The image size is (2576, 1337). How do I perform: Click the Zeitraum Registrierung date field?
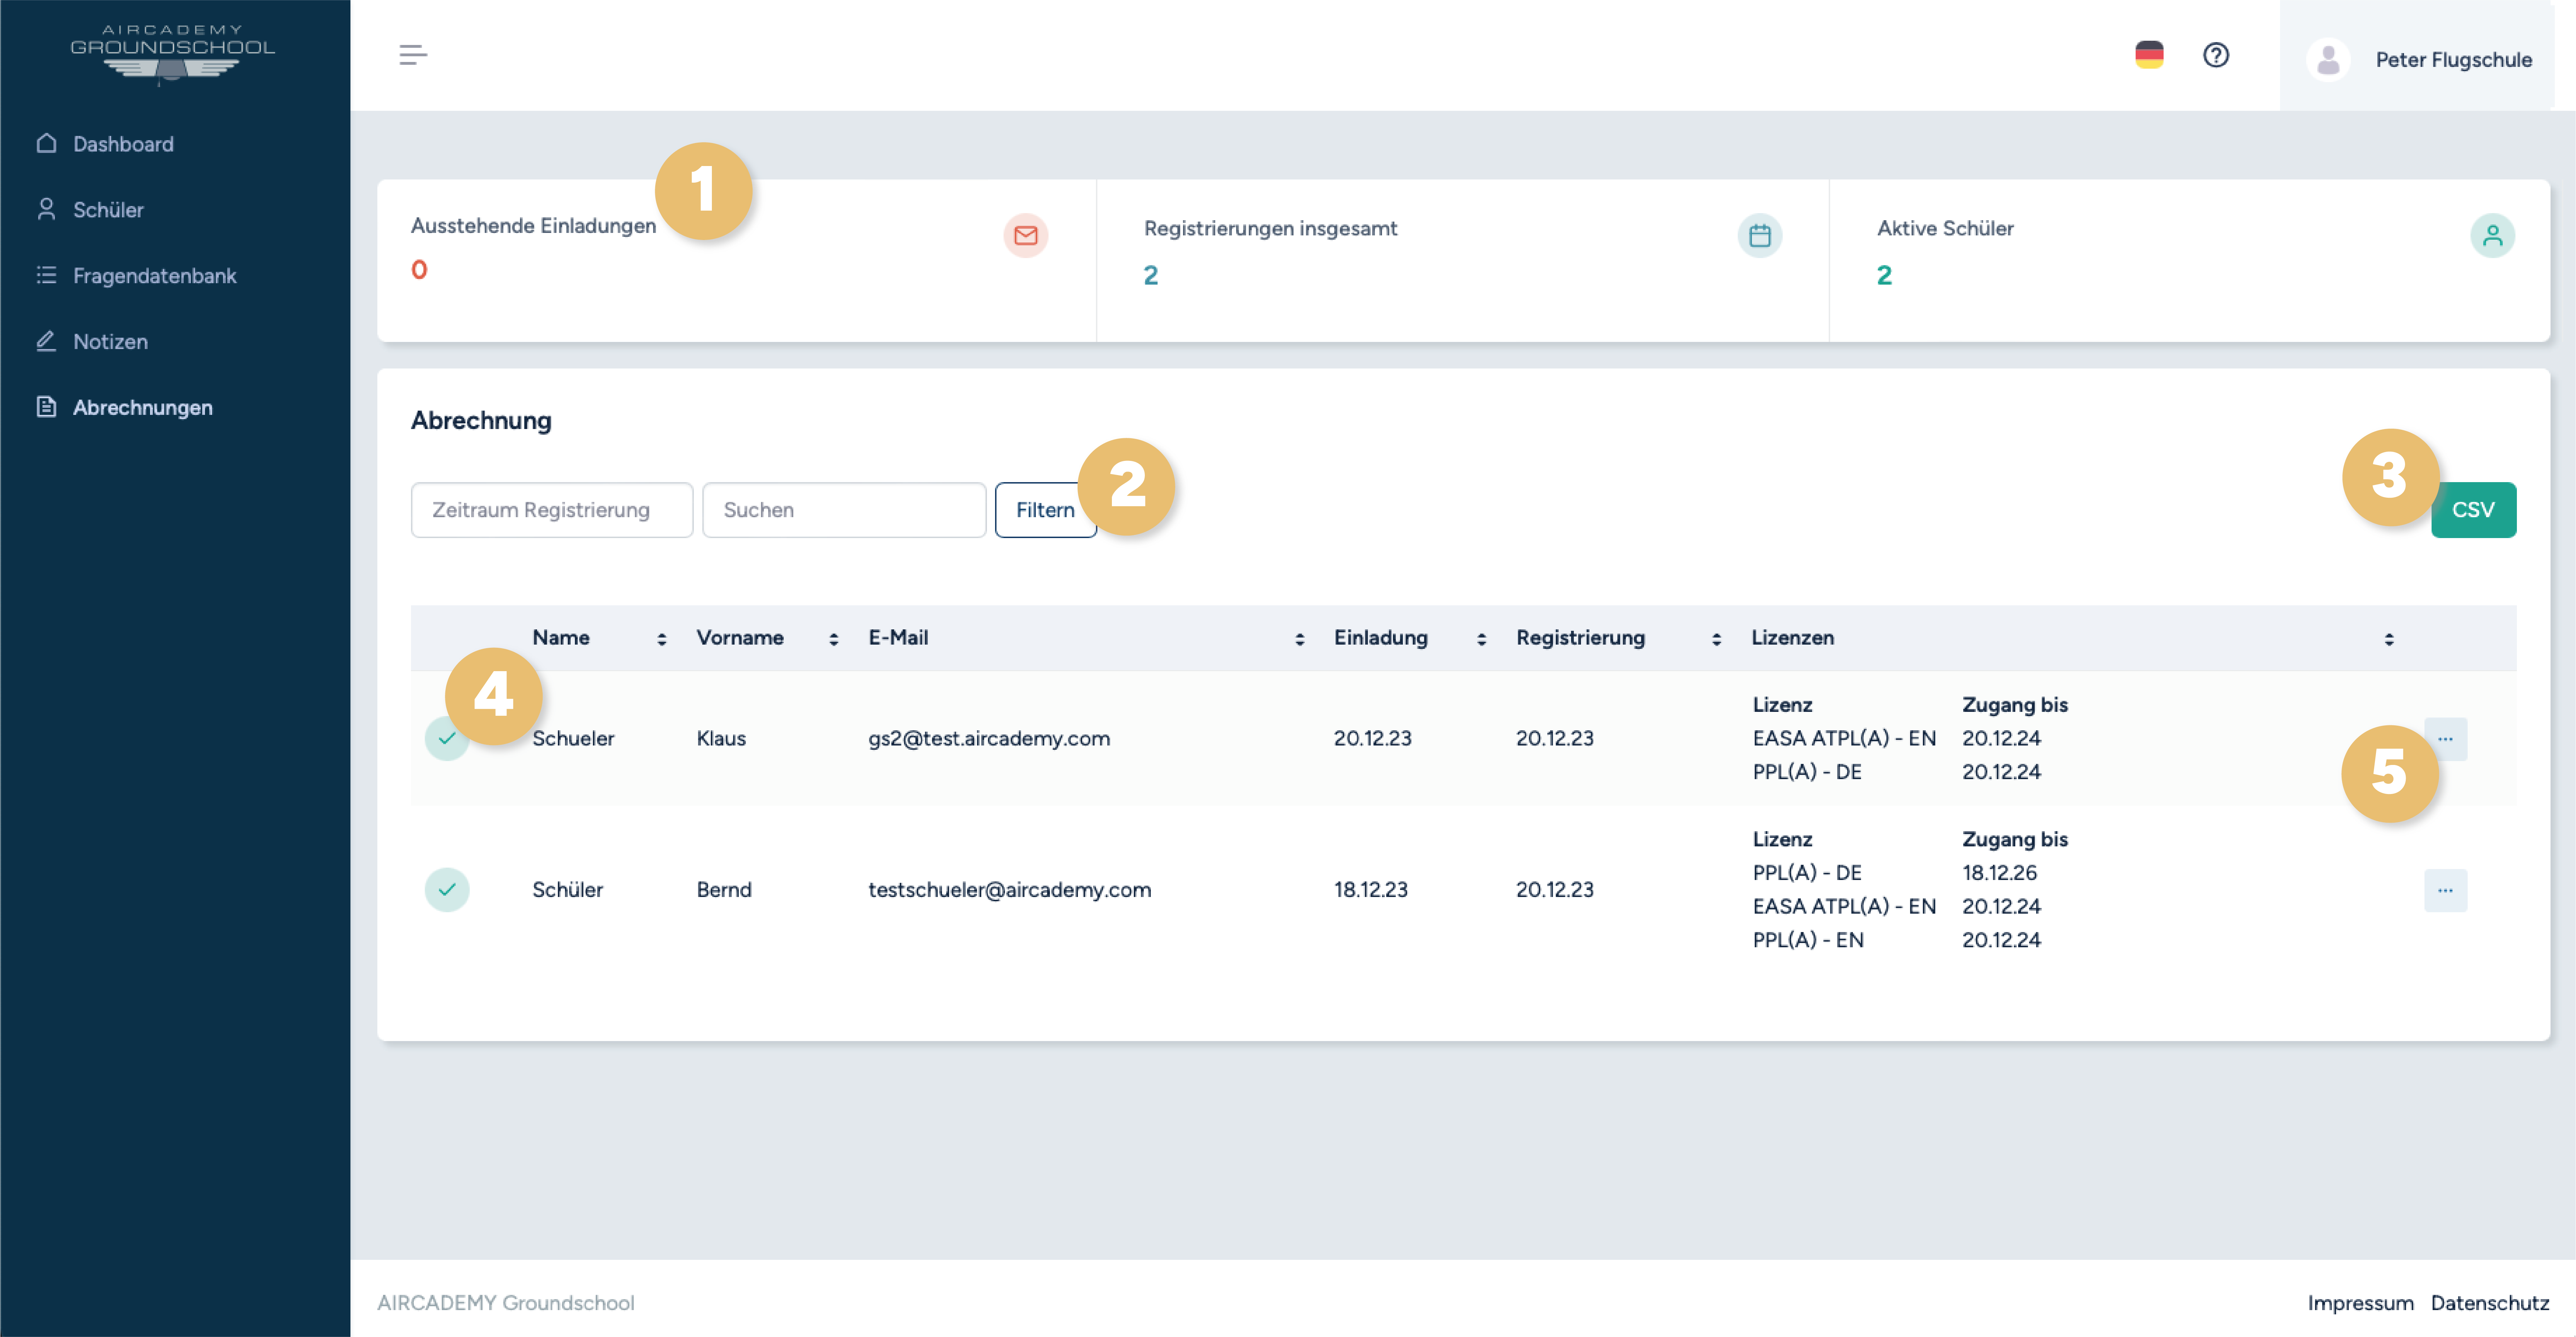tap(551, 510)
